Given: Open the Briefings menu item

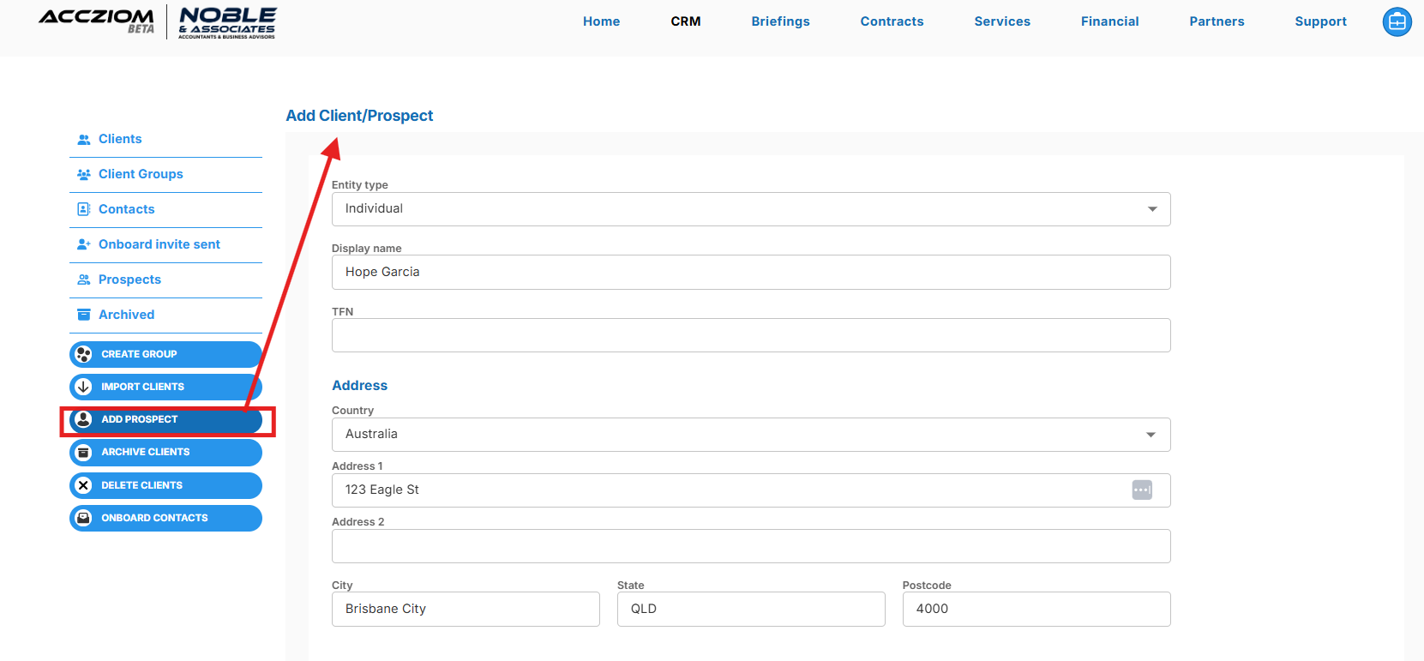Looking at the screenshot, I should tap(780, 21).
